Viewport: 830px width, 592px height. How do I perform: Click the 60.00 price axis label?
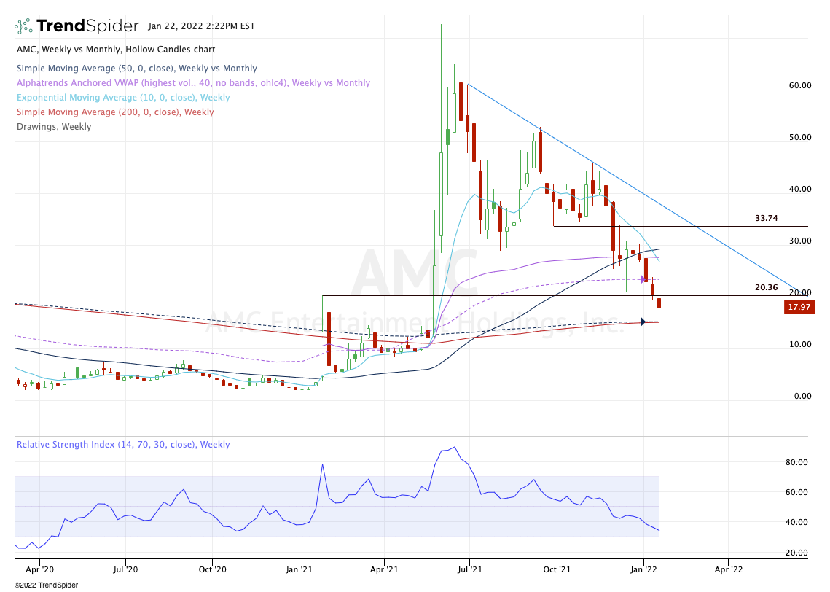pos(800,85)
